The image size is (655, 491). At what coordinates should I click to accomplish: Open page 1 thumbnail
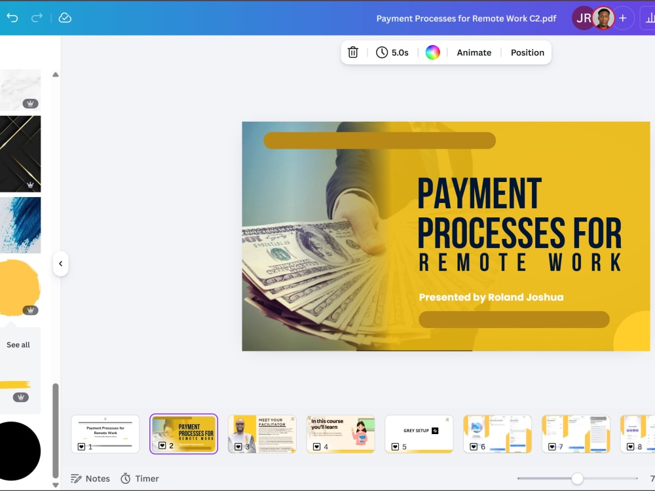(105, 434)
